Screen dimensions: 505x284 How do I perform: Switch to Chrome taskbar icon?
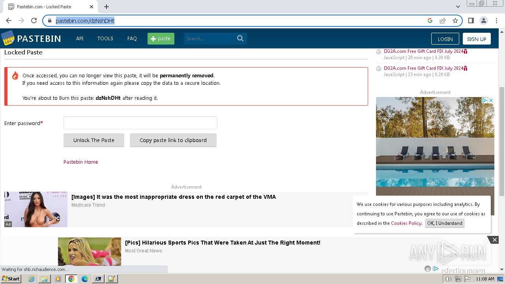click(71, 279)
